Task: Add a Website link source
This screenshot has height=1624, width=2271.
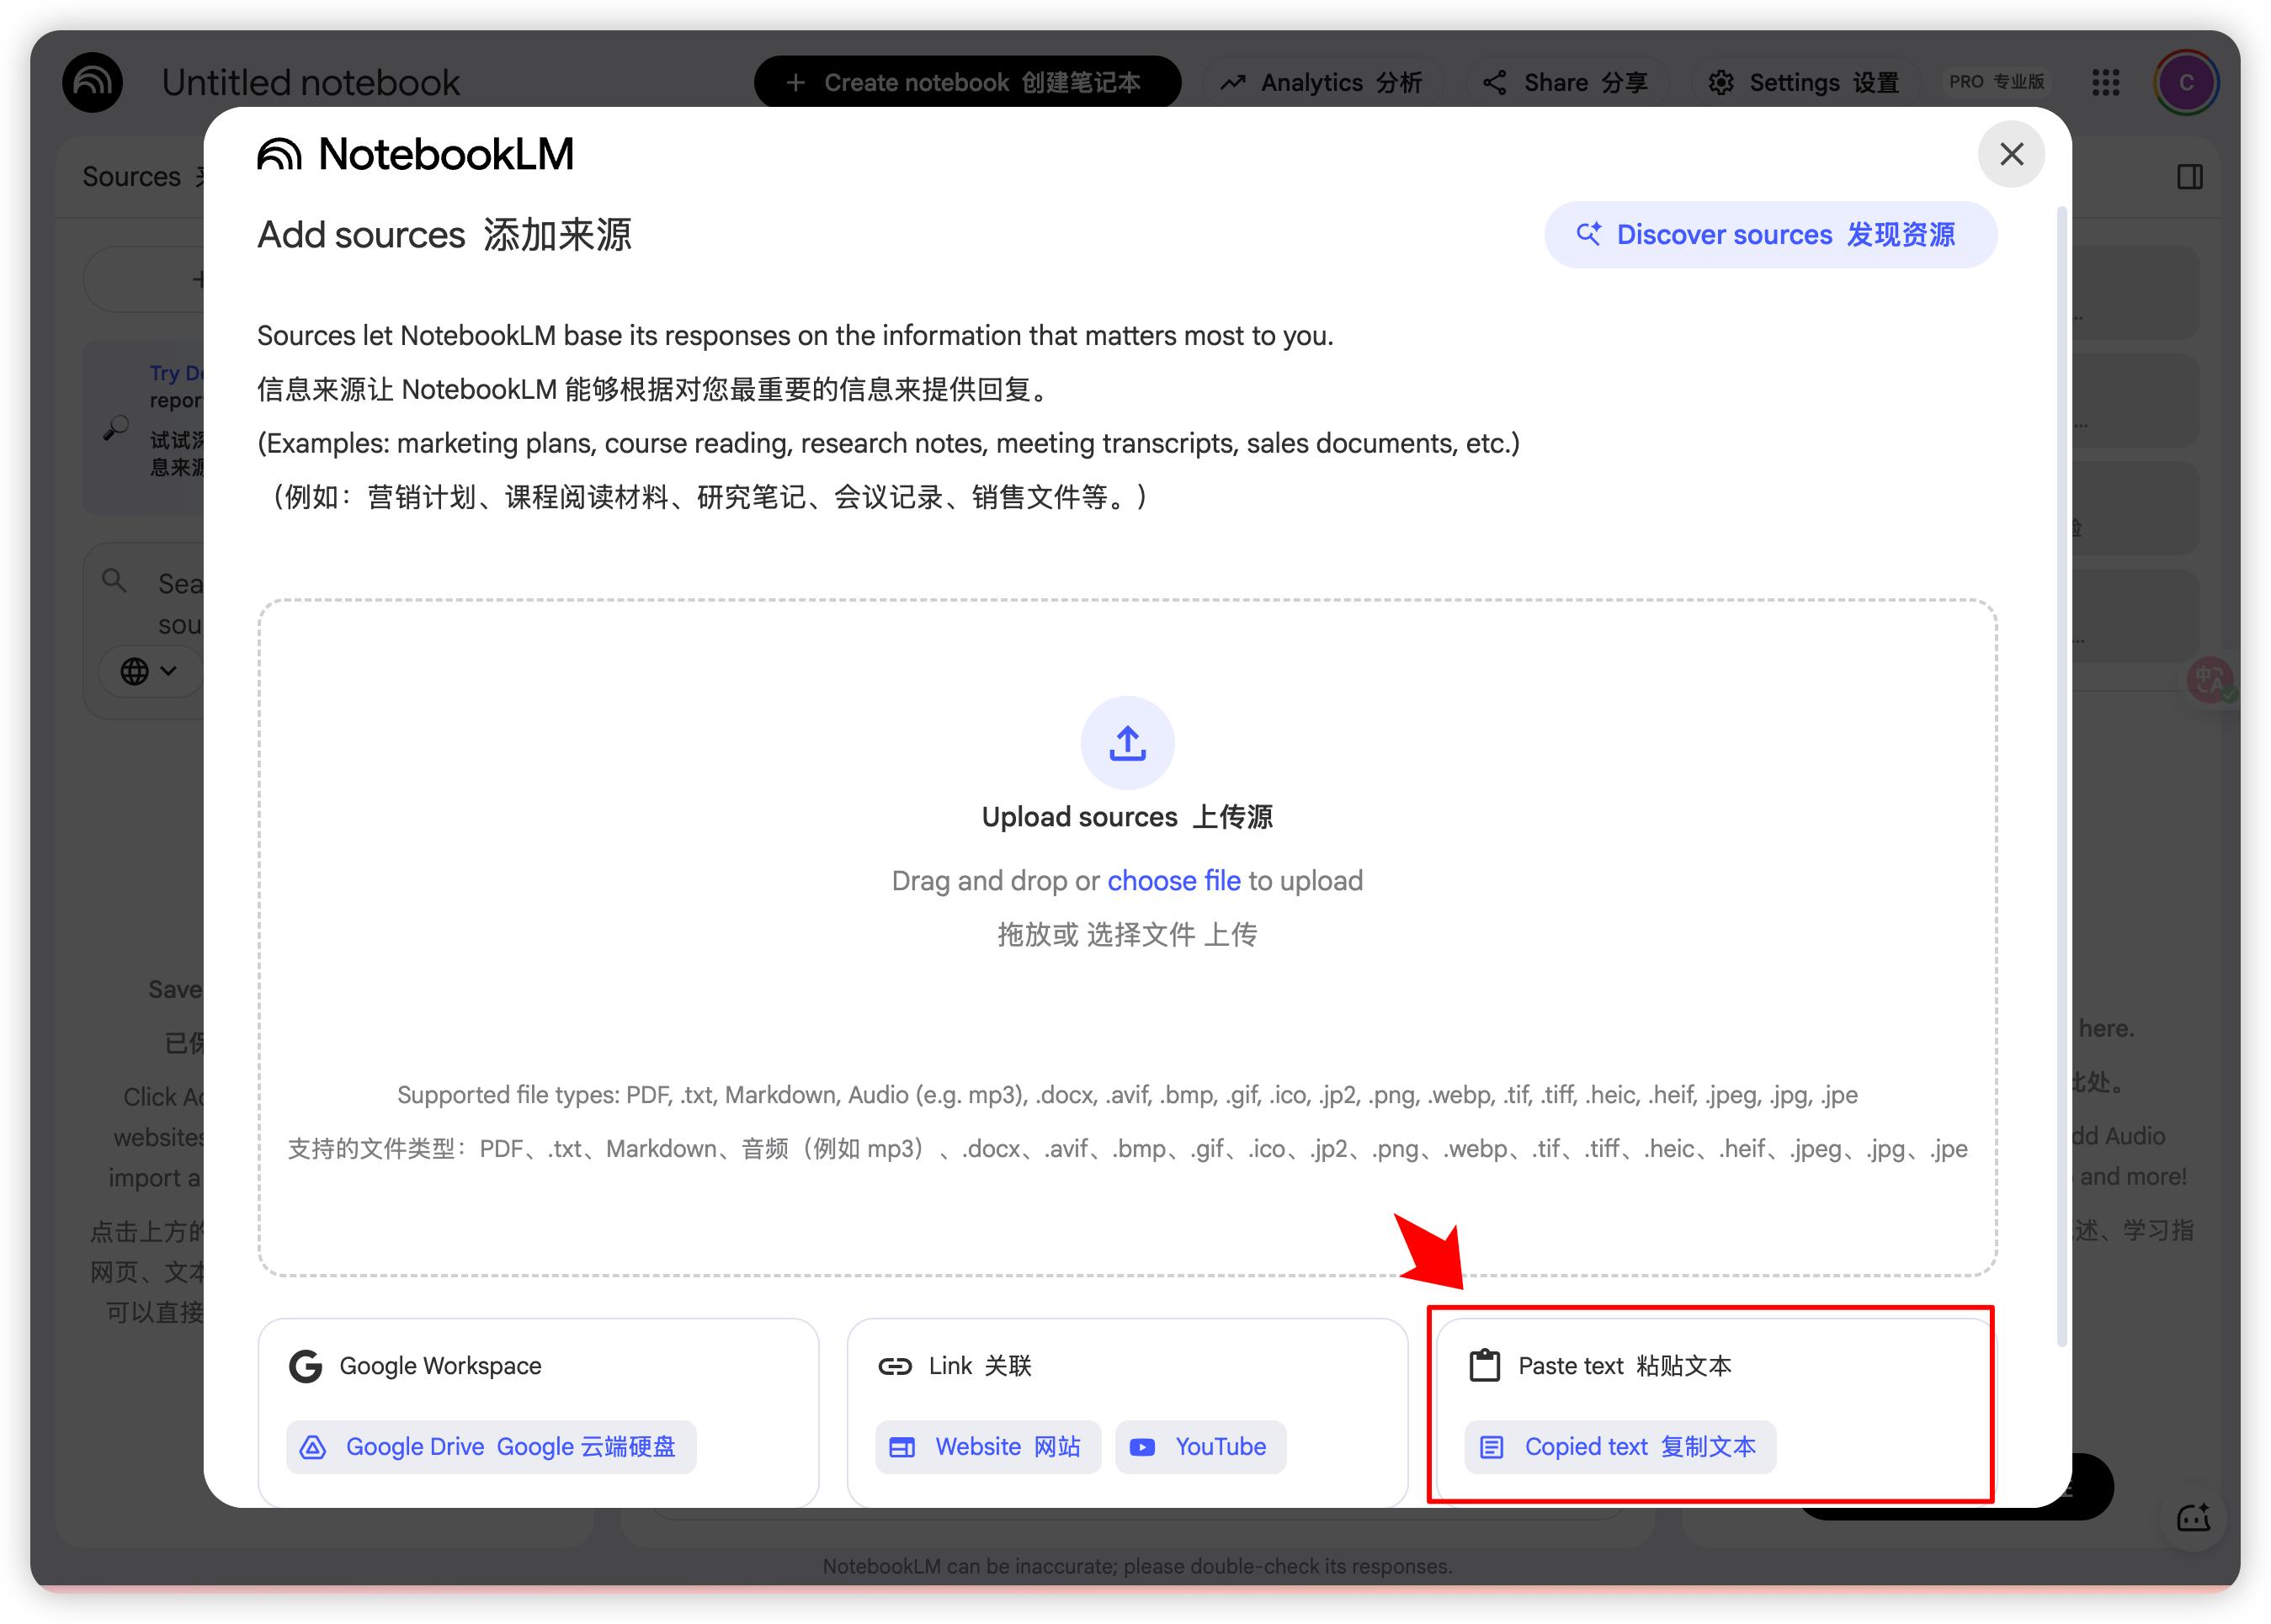Action: click(987, 1447)
